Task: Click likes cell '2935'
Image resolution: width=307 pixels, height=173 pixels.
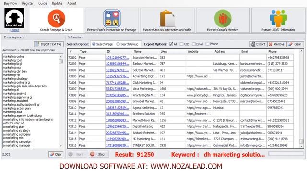Action: [x=172, y=145]
